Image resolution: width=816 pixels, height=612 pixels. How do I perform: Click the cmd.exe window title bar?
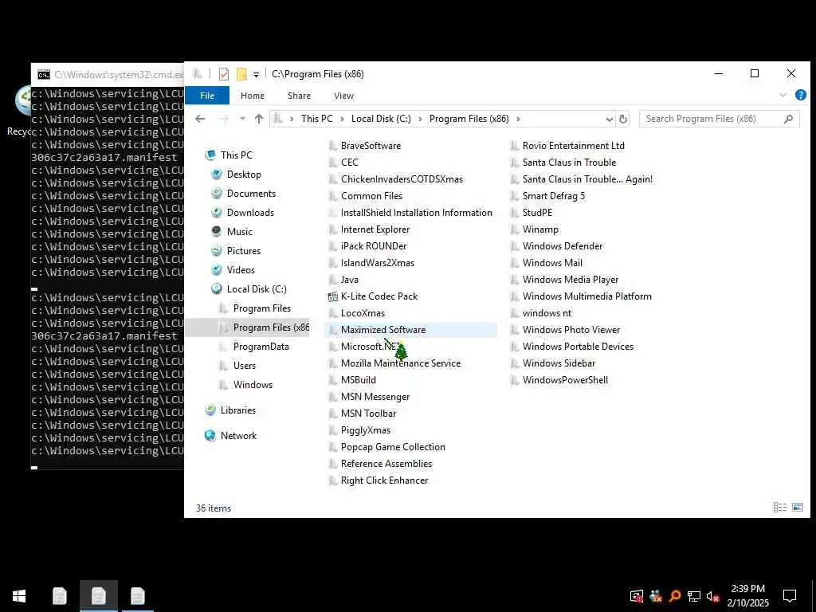tap(108, 75)
